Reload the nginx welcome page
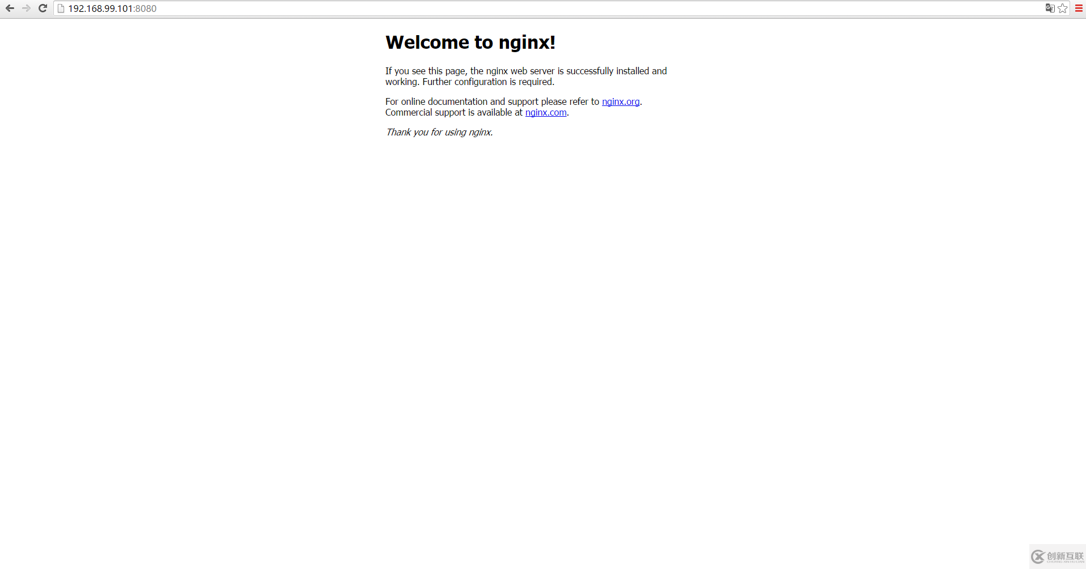Screen dimensions: 1086x569 [43, 9]
